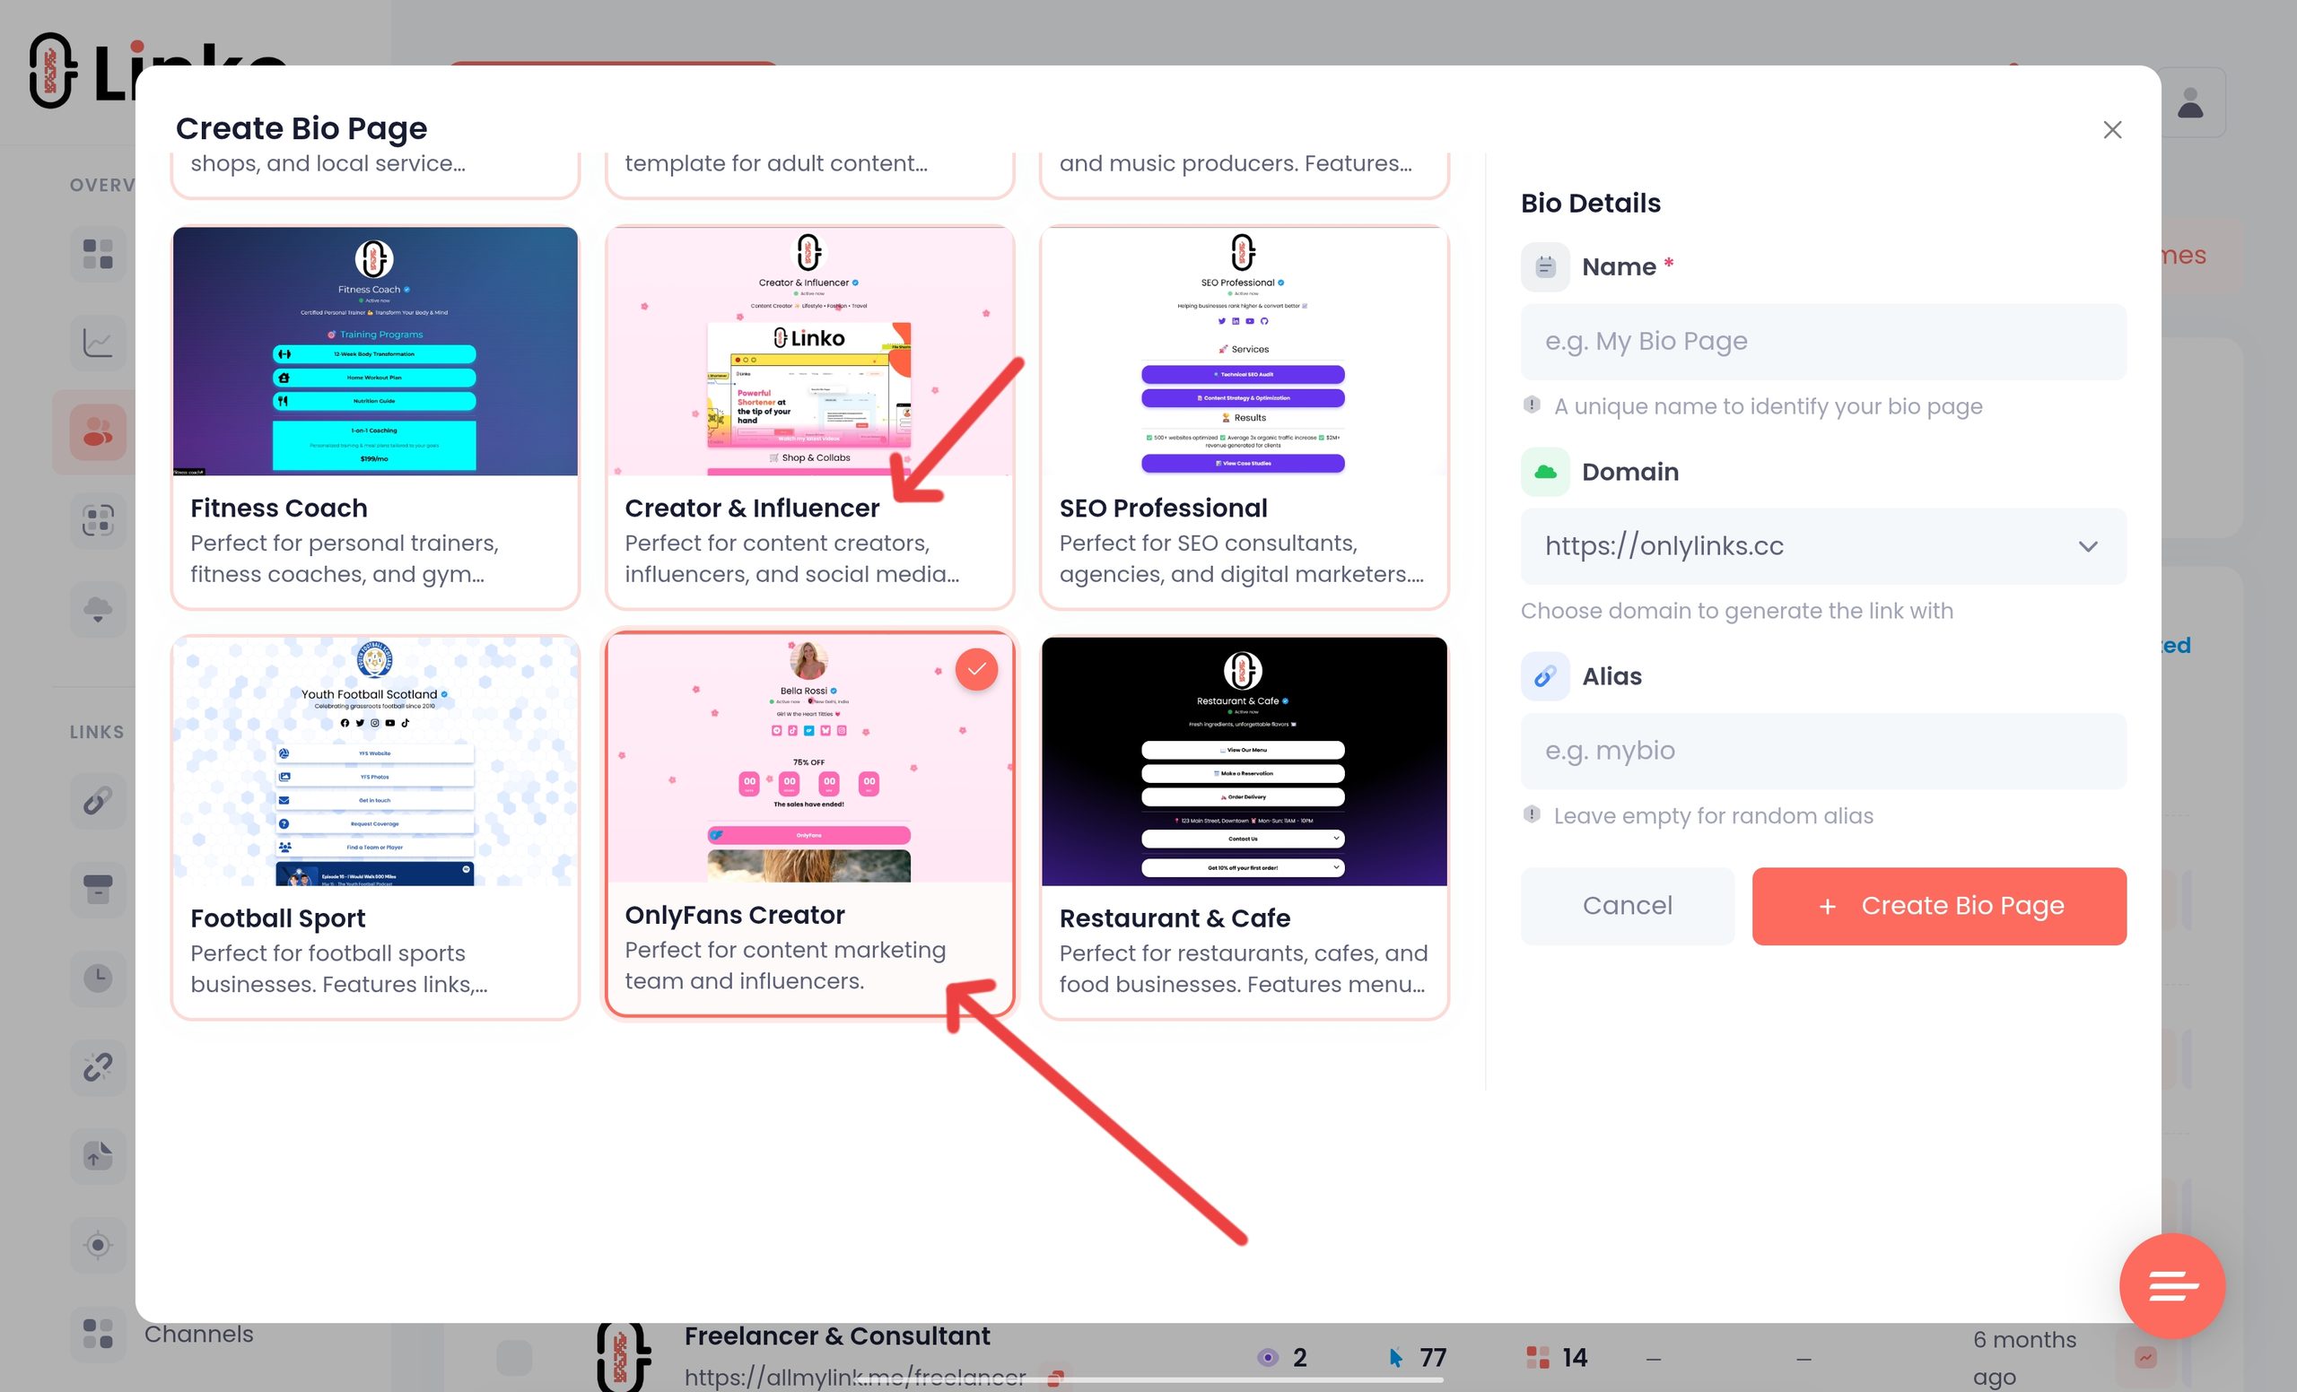Click the Create Bio Page button
The width and height of the screenshot is (2297, 1392).
(1939, 906)
